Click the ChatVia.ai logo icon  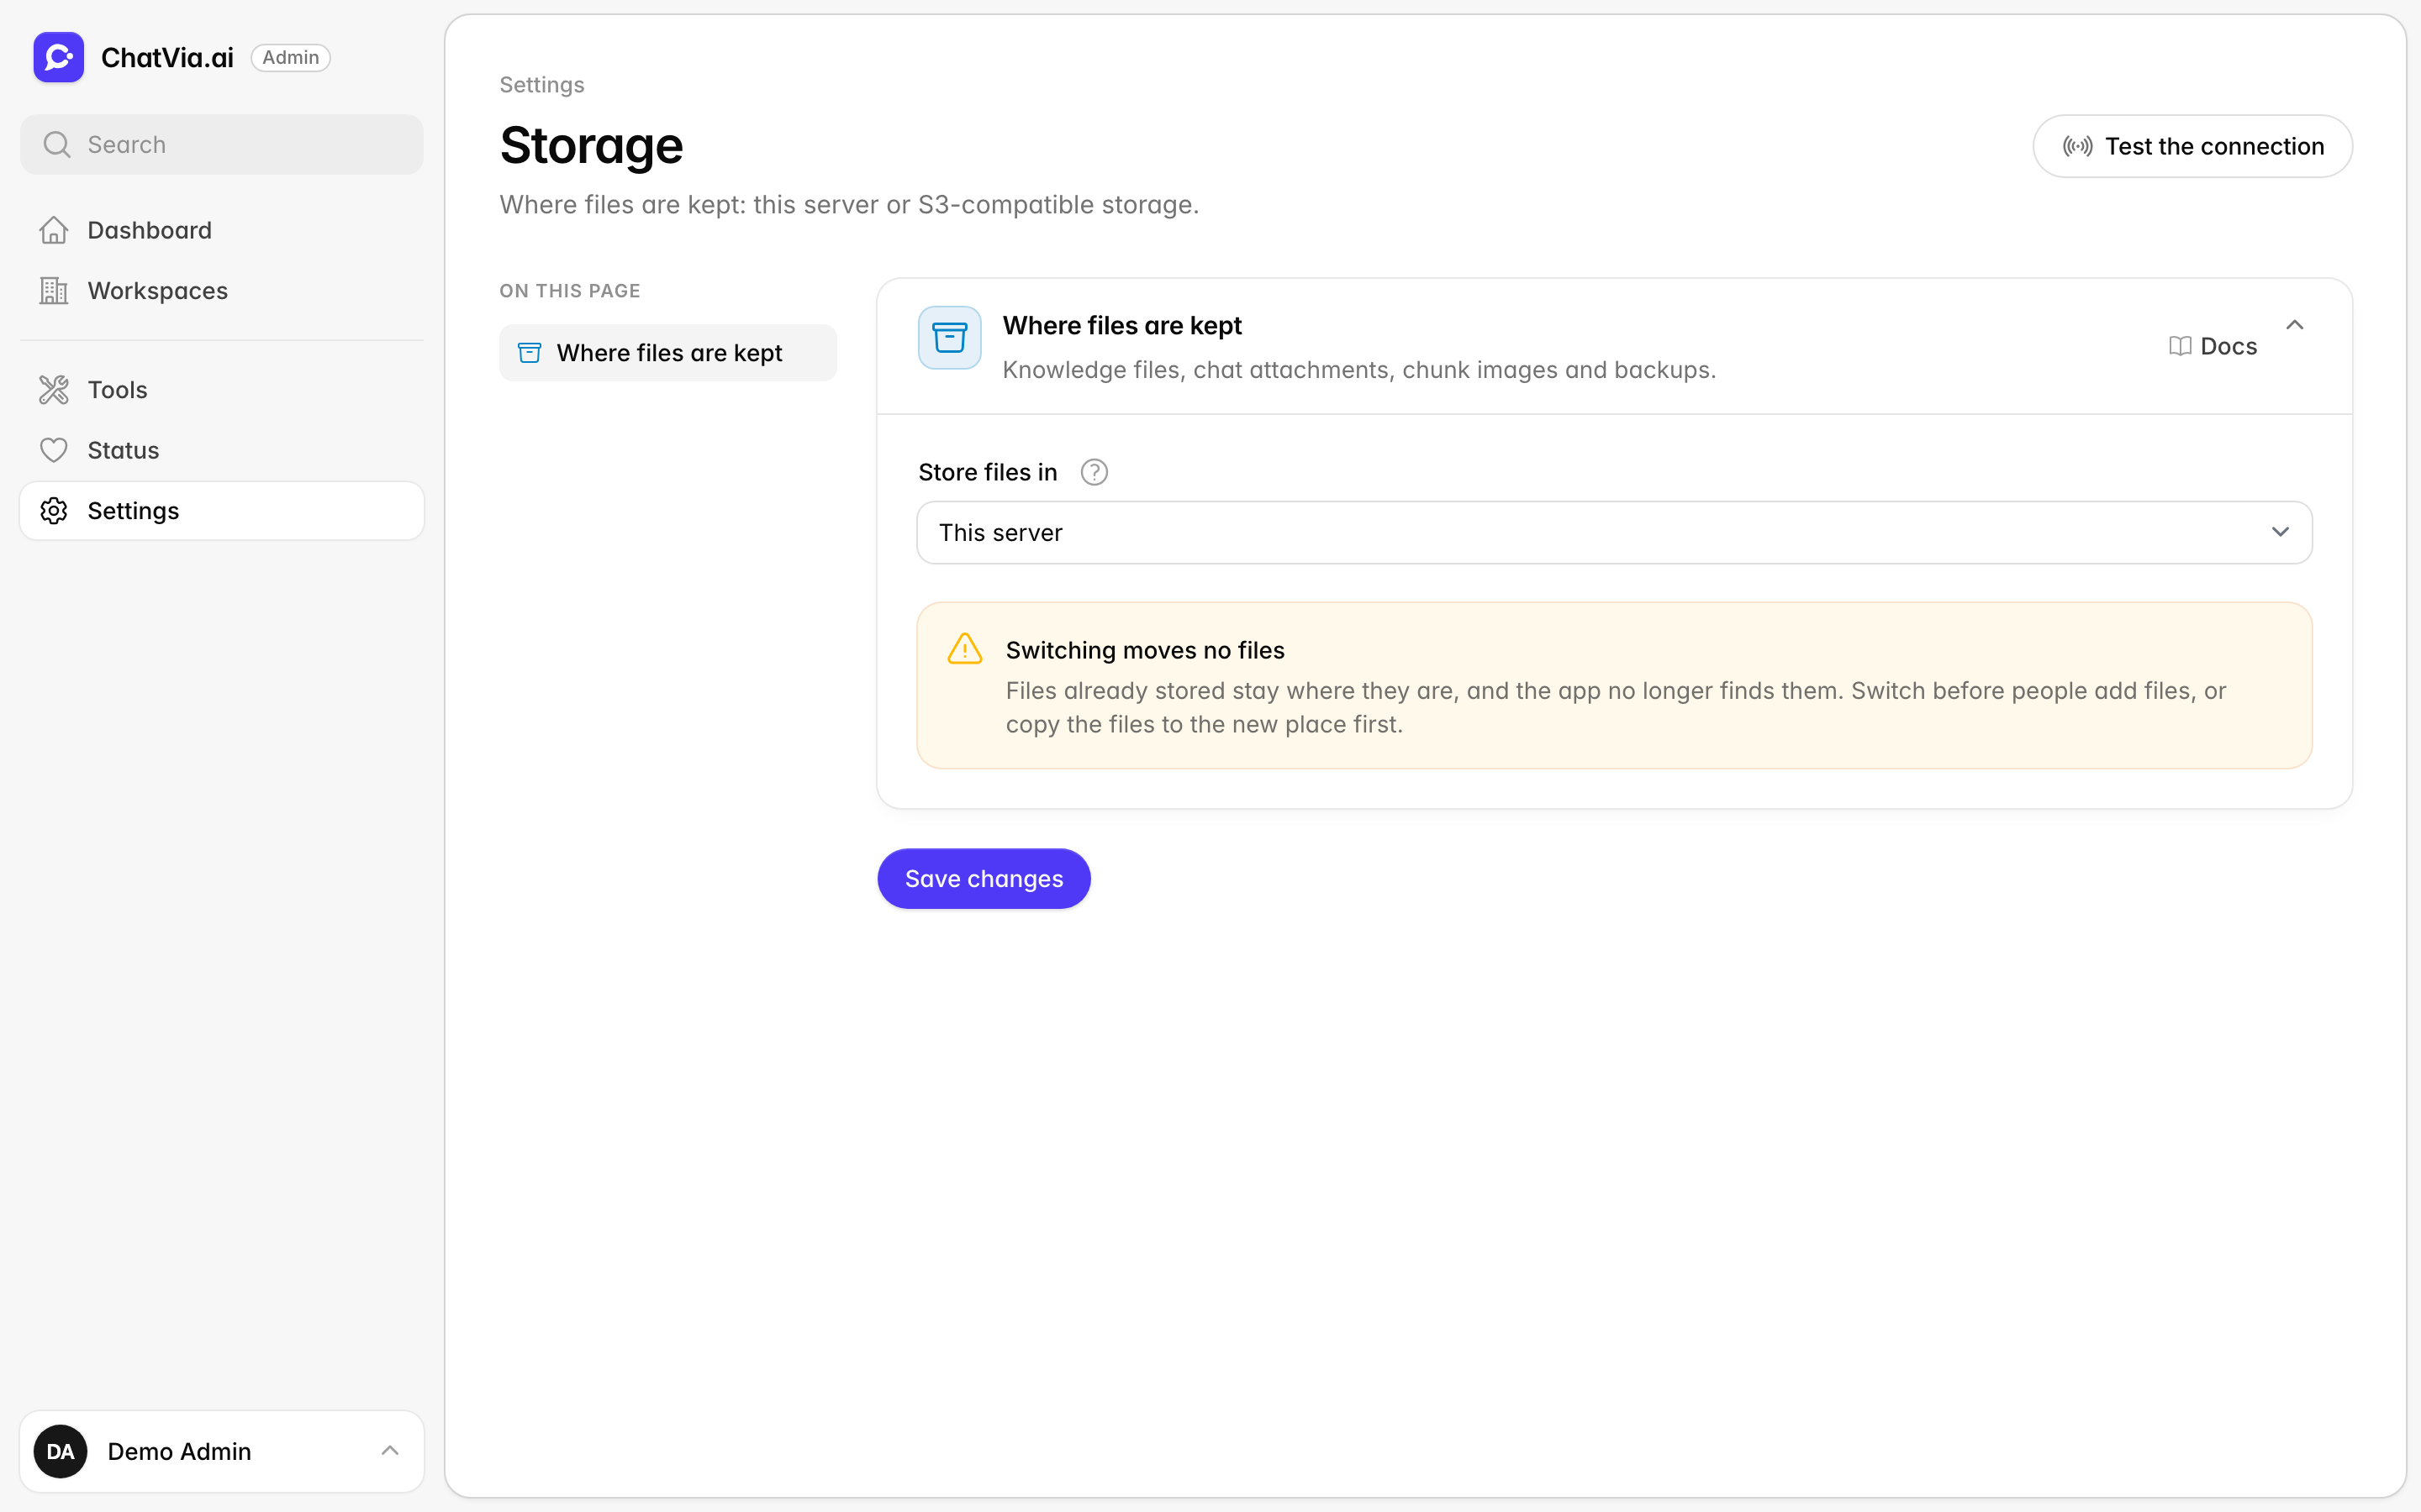pos(58,57)
